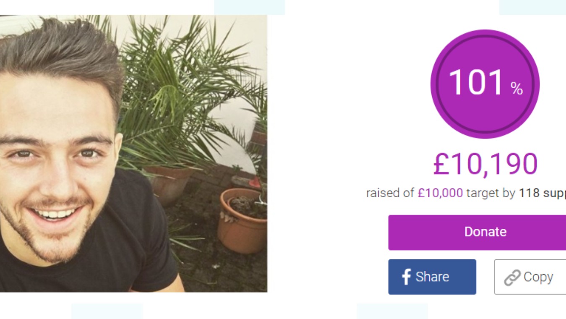The image size is (566, 319).
Task: Click the percent symbol inside the circle
Action: (516, 89)
